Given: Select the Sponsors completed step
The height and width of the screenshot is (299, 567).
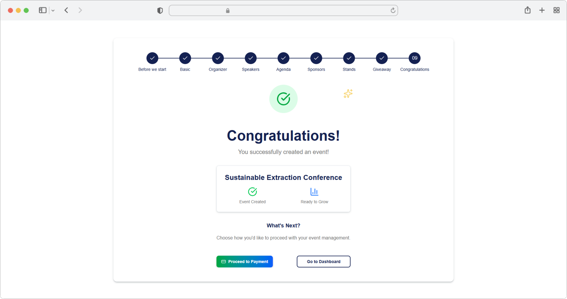Looking at the screenshot, I should [x=316, y=58].
